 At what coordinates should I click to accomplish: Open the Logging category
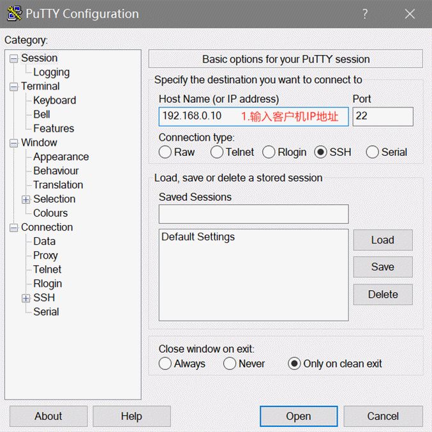point(52,72)
